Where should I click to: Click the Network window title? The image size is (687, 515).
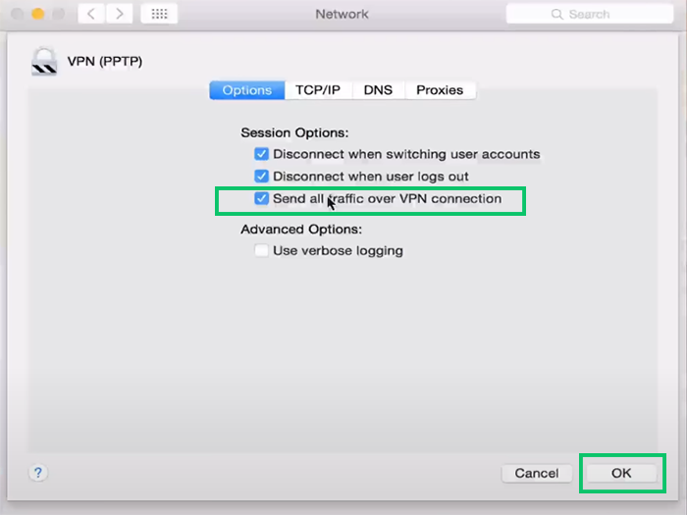pos(343,14)
